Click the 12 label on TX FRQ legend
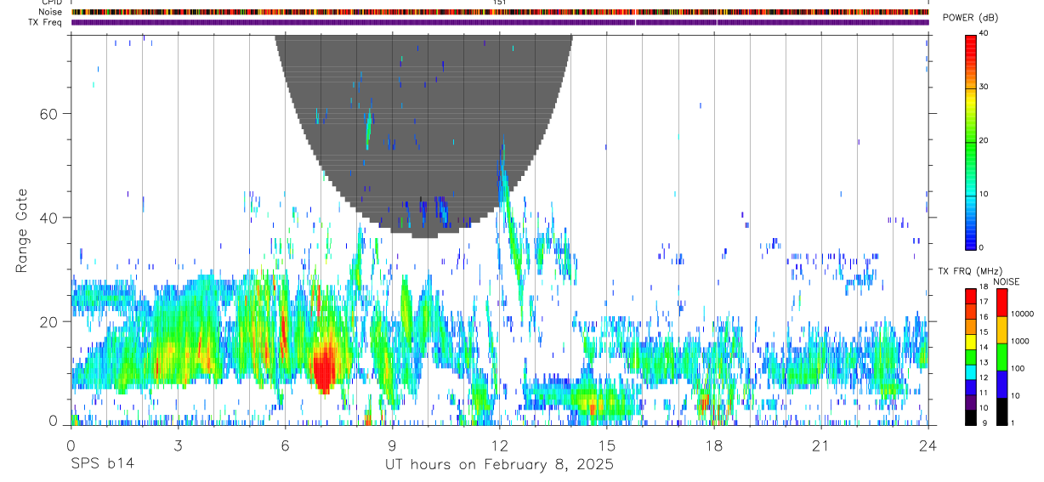 [984, 377]
